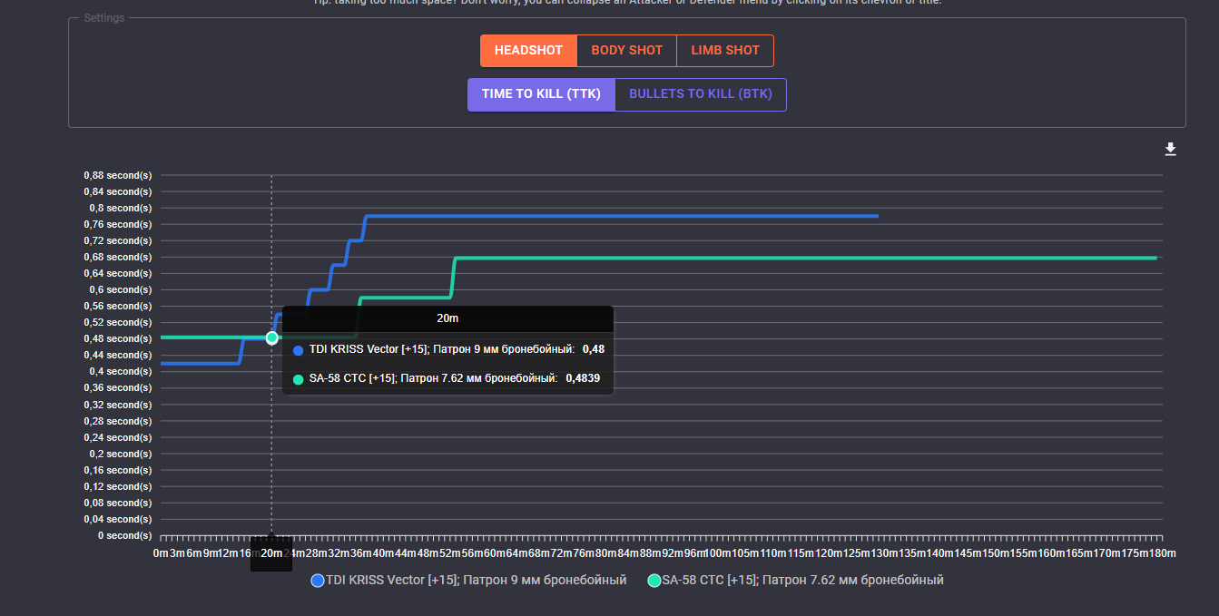
Task: Show TIME TO KILL (TTK) chart
Action: pos(541,94)
